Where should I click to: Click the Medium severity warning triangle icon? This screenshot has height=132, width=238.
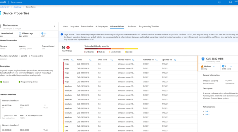[202, 66]
